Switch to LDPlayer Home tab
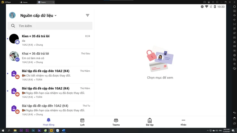This screenshot has width=237, height=133. [24, 2]
